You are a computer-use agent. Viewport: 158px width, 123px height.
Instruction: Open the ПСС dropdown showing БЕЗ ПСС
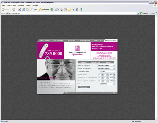coord(108,84)
